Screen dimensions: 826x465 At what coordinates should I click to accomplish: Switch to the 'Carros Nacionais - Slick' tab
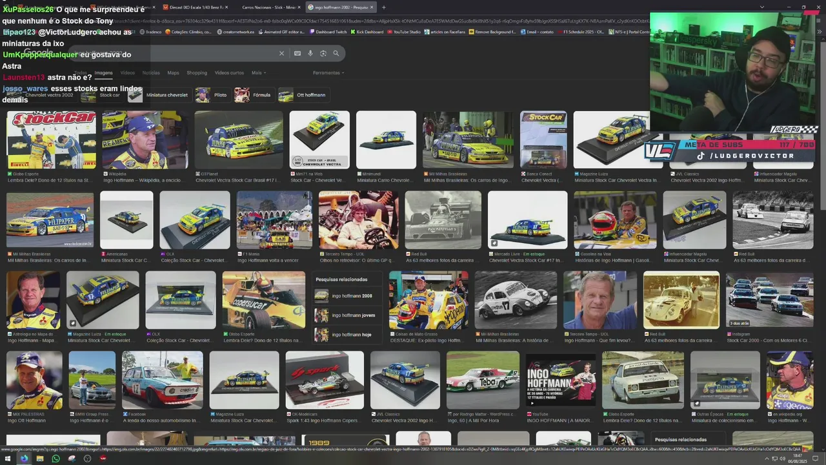(269, 7)
